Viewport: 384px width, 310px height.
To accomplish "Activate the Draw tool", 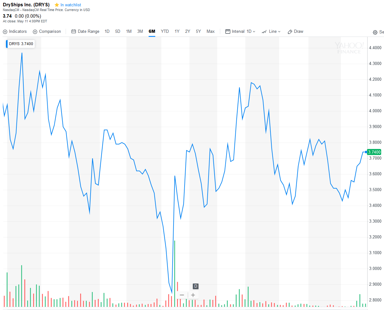I will point(295,32).
